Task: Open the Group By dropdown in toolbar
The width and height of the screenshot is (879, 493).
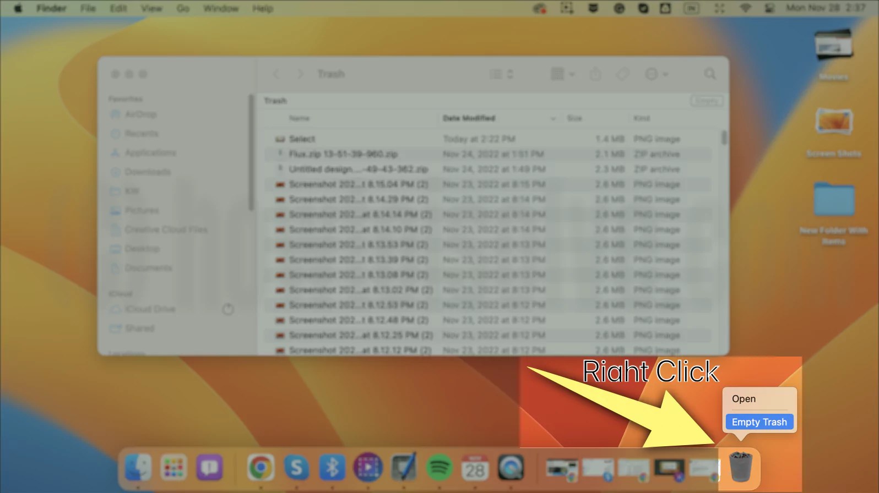Action: (x=563, y=74)
